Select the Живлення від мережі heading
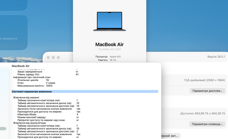This screenshot has height=139, width=228. coord(26,97)
